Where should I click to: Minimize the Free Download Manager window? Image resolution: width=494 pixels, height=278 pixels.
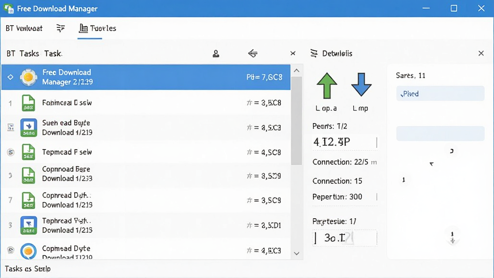pyautogui.click(x=426, y=8)
